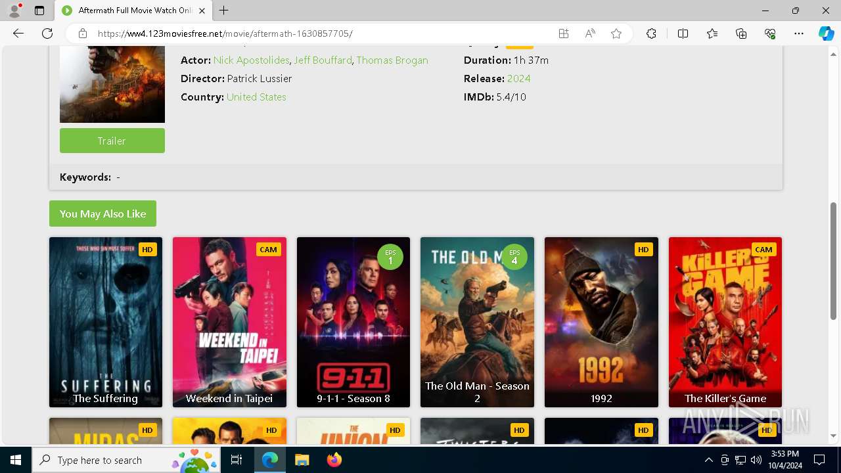Open The Suffering movie poster
This screenshot has height=473, width=841.
[106, 322]
